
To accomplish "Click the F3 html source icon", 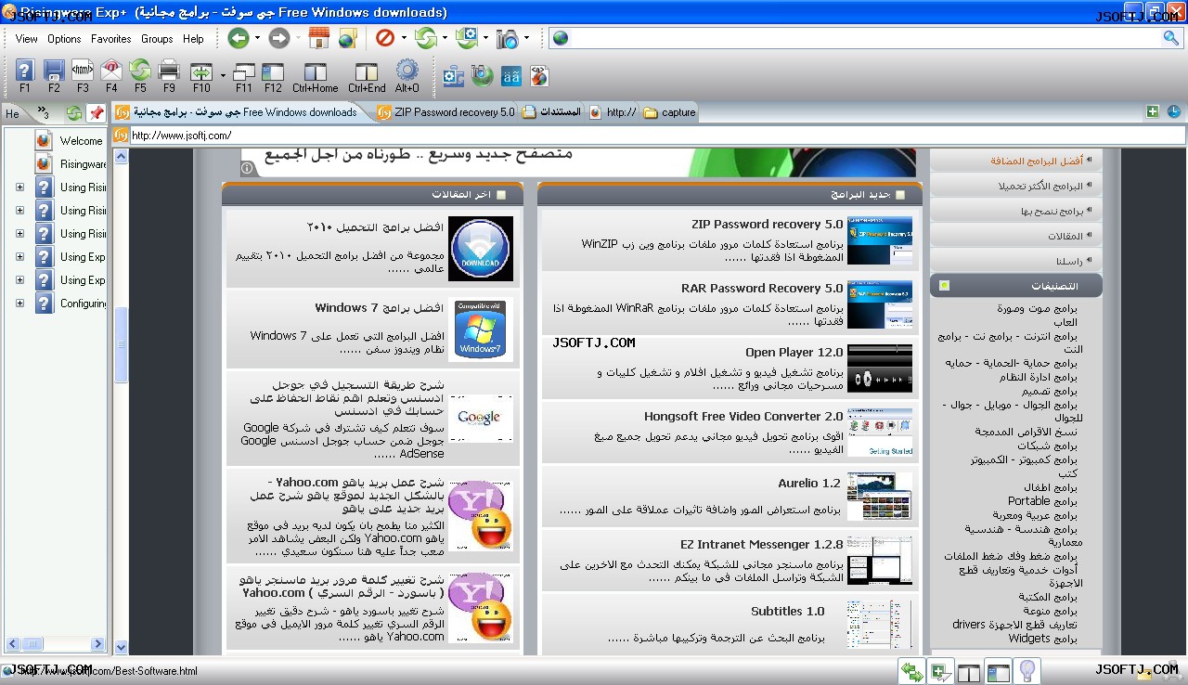I will tap(83, 71).
